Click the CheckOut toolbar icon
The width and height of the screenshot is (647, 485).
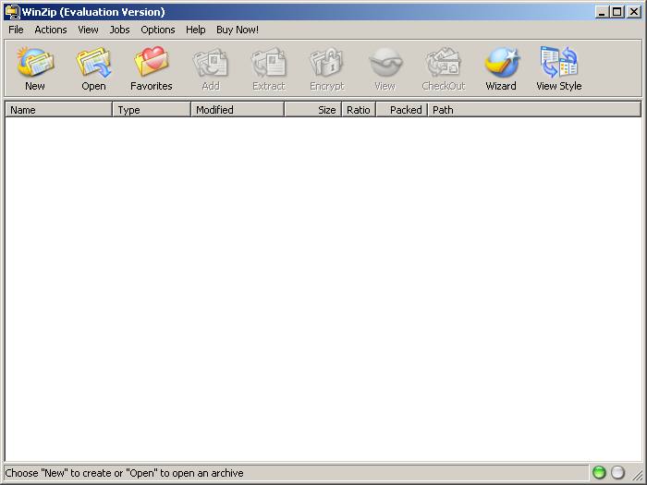(443, 63)
